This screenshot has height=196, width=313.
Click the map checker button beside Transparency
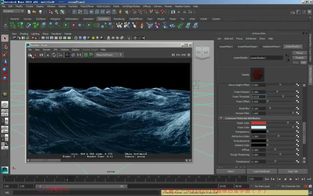coord(297,132)
